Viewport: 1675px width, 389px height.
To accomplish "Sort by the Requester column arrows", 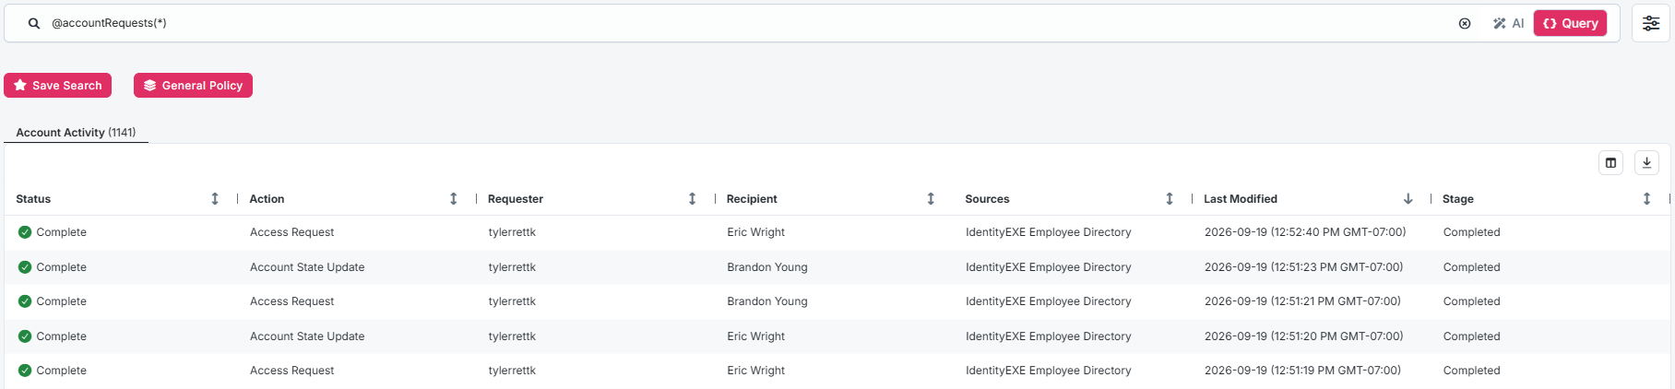I will point(693,199).
